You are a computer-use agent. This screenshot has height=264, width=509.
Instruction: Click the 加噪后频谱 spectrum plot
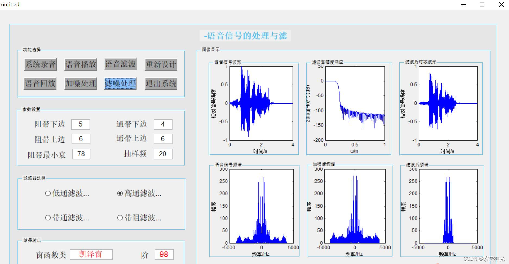pos(355,206)
